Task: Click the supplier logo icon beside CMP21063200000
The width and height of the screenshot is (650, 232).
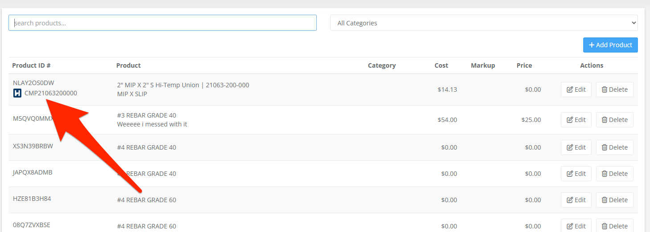Action: point(17,93)
